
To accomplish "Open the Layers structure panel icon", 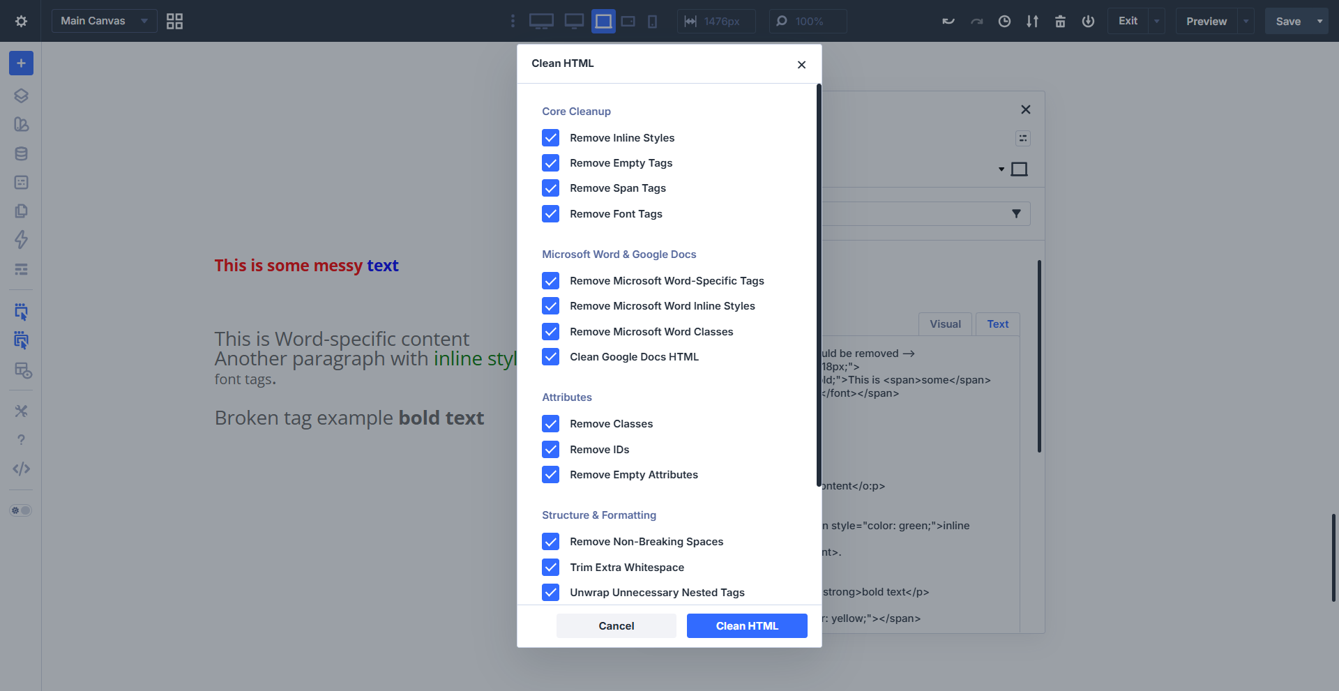I will (21, 96).
